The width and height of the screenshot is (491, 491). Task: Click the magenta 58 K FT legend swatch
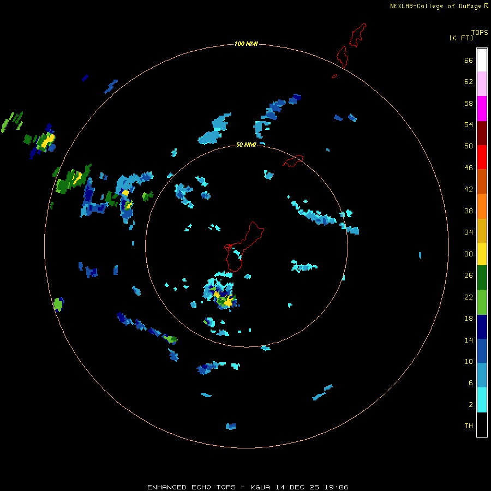(x=482, y=109)
